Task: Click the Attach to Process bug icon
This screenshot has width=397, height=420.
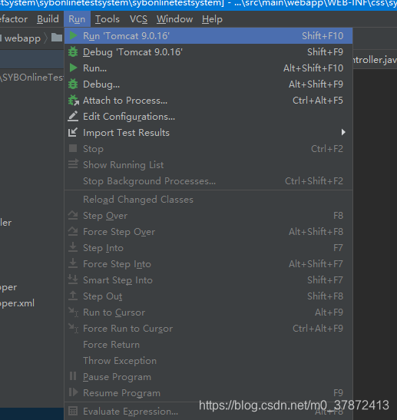Action: (x=74, y=100)
